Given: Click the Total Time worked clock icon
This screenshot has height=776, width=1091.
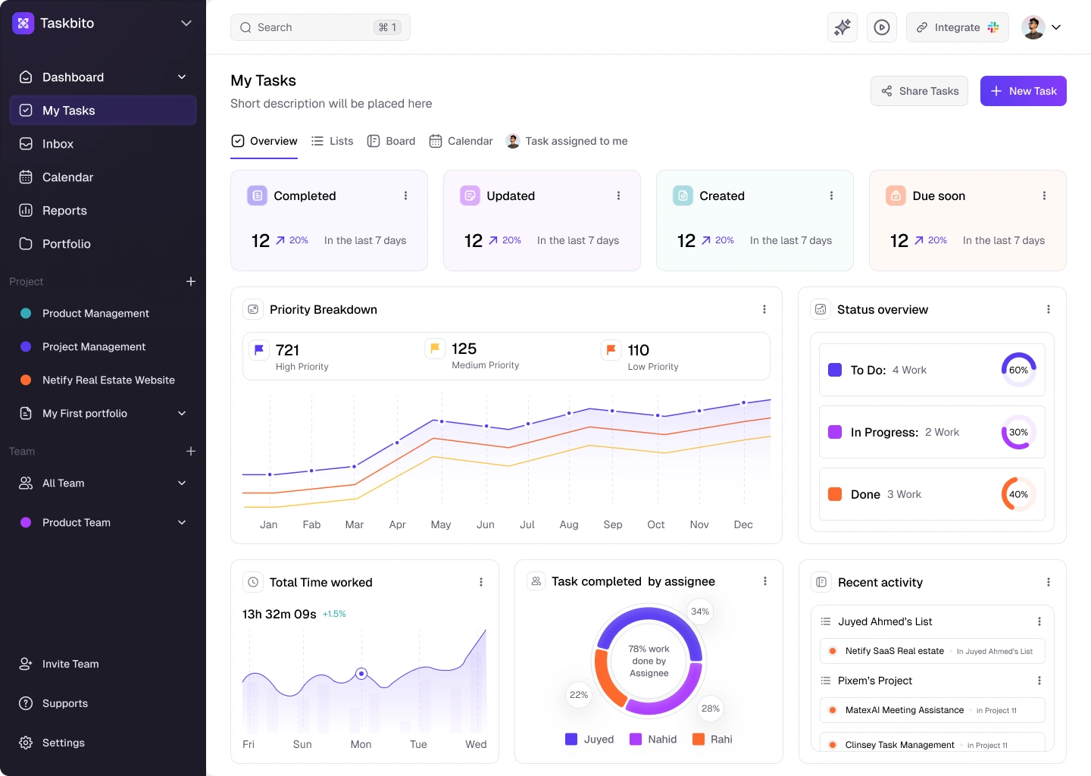Looking at the screenshot, I should click(253, 582).
